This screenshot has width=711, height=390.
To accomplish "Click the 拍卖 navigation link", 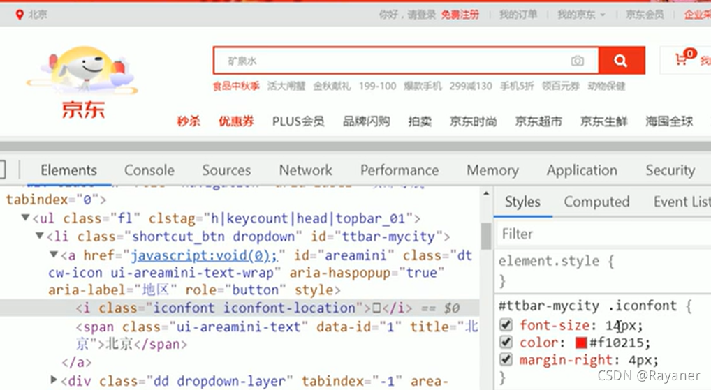I will 420,121.
